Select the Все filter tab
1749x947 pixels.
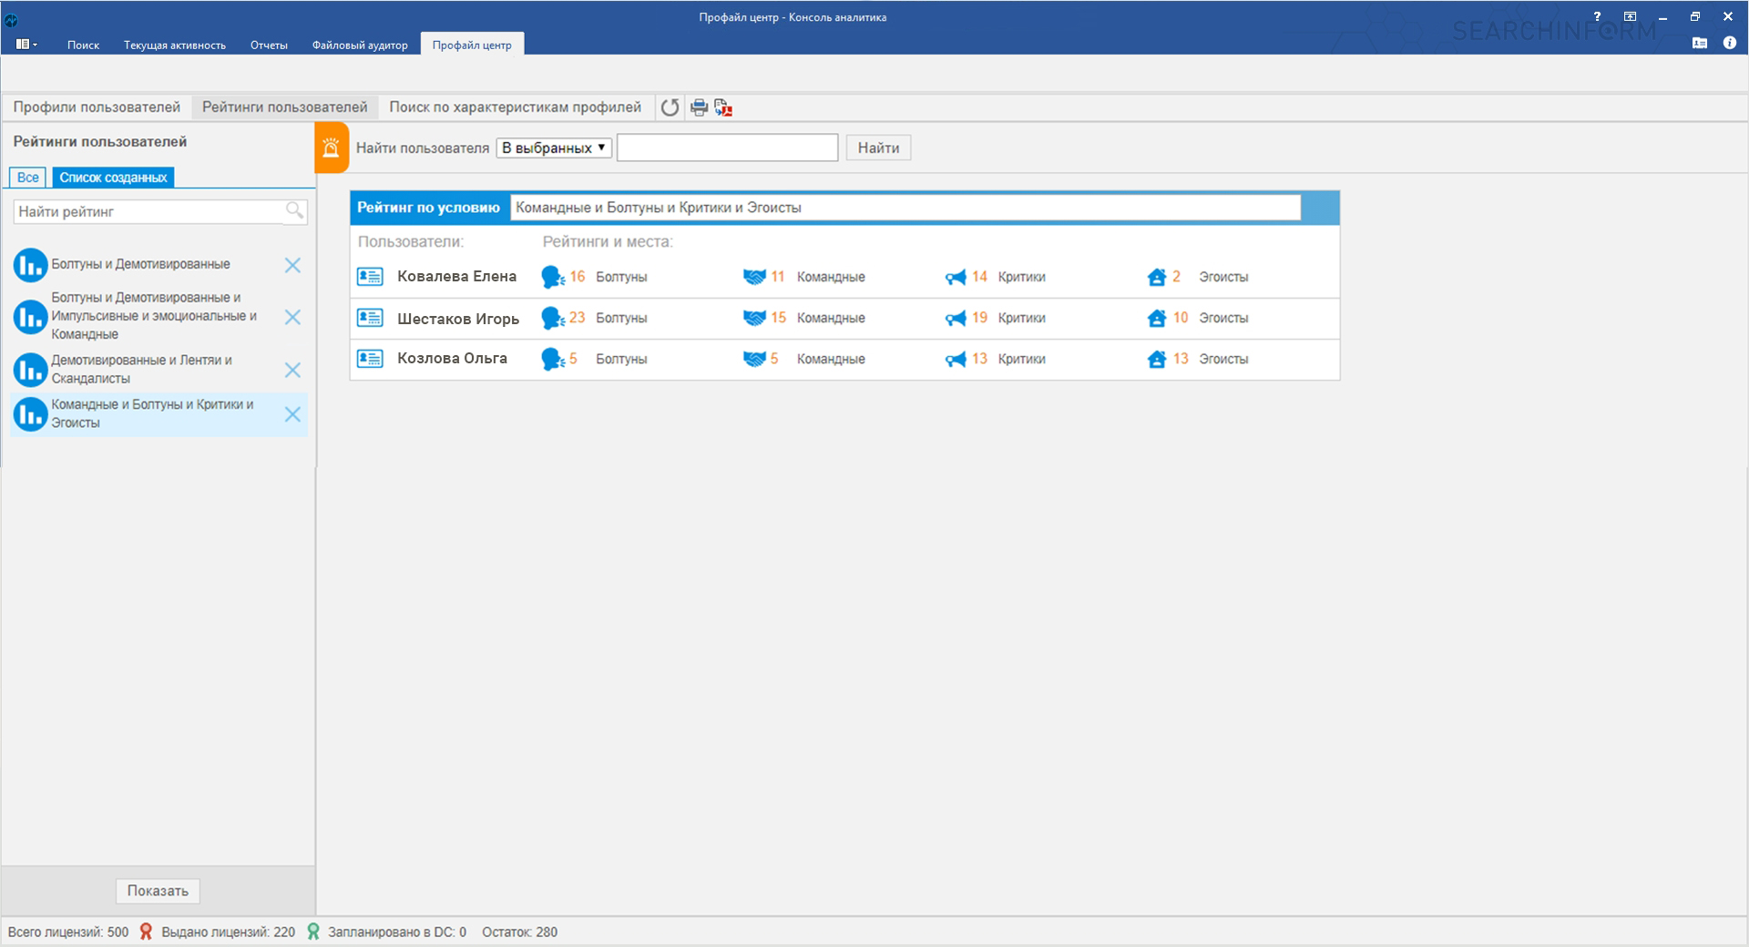coord(27,178)
